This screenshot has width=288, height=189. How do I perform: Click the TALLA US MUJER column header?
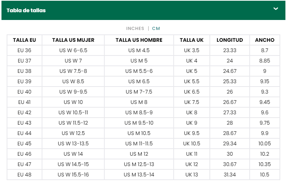73,40
